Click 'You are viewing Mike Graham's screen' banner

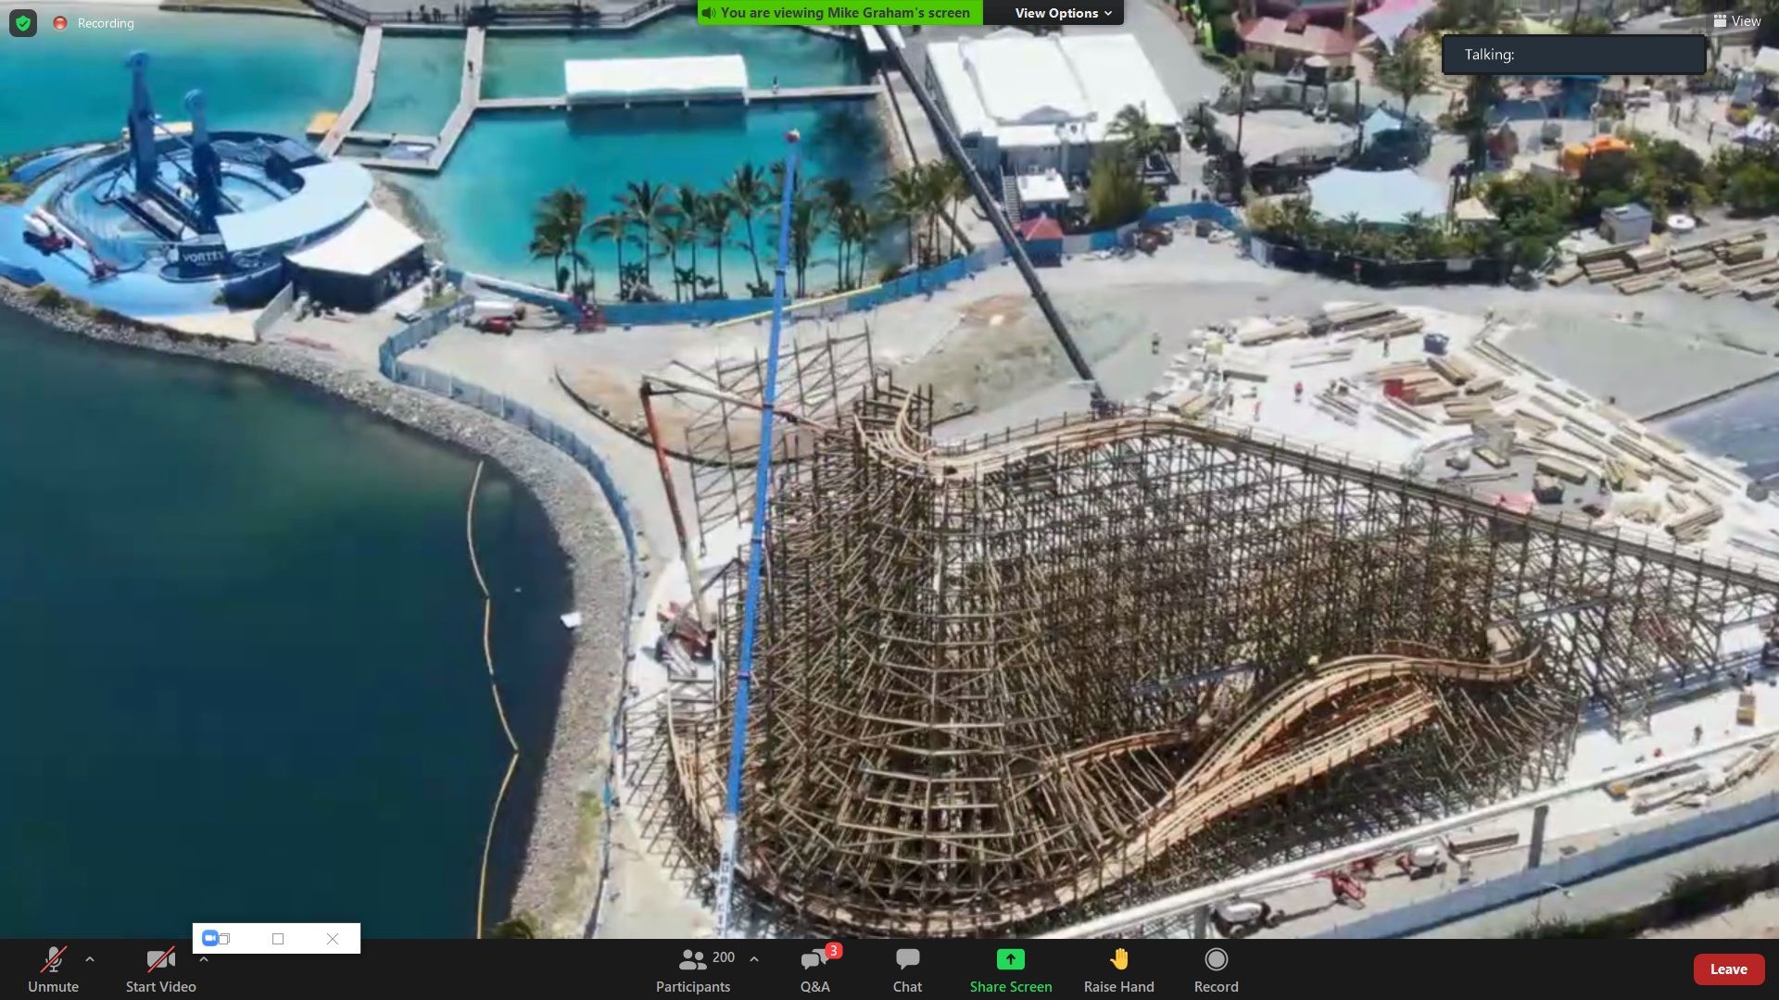(x=844, y=13)
